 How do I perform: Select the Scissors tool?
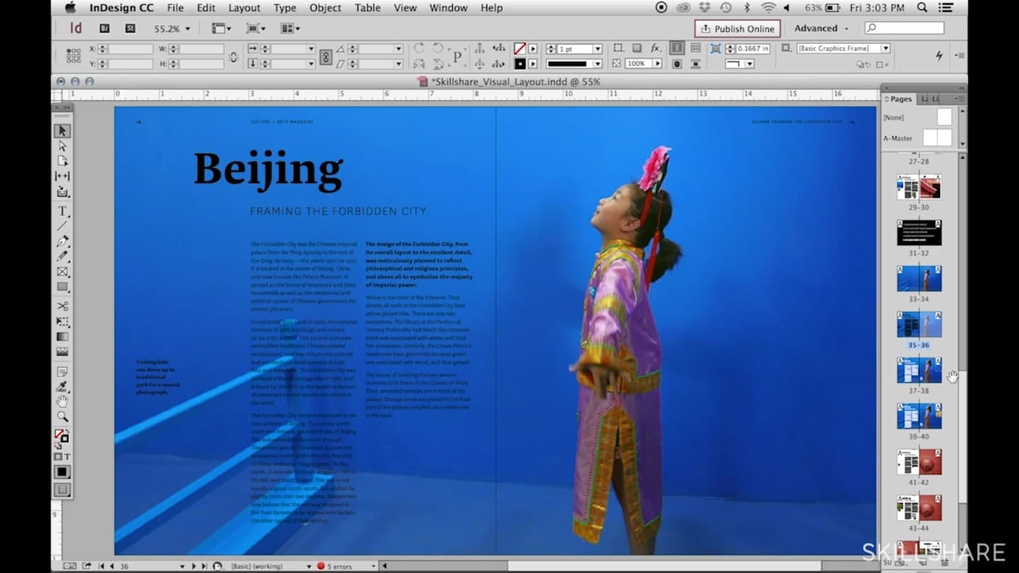(x=61, y=306)
